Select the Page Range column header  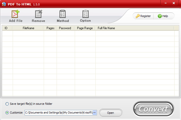(x=85, y=28)
